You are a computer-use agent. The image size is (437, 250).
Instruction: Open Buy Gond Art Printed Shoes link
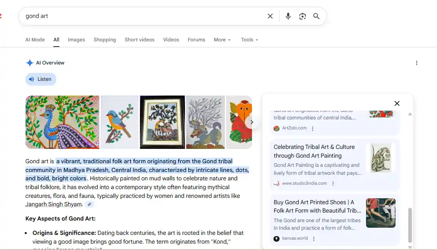317,206
